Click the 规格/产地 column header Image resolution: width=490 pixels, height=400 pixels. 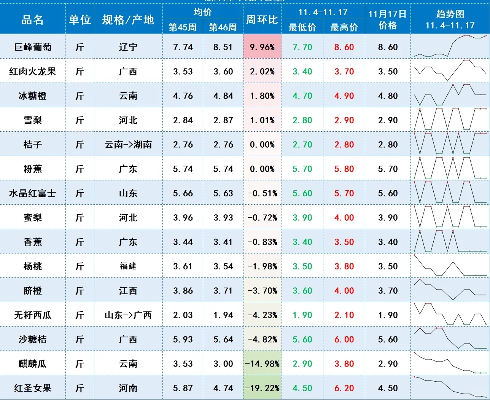pyautogui.click(x=128, y=20)
